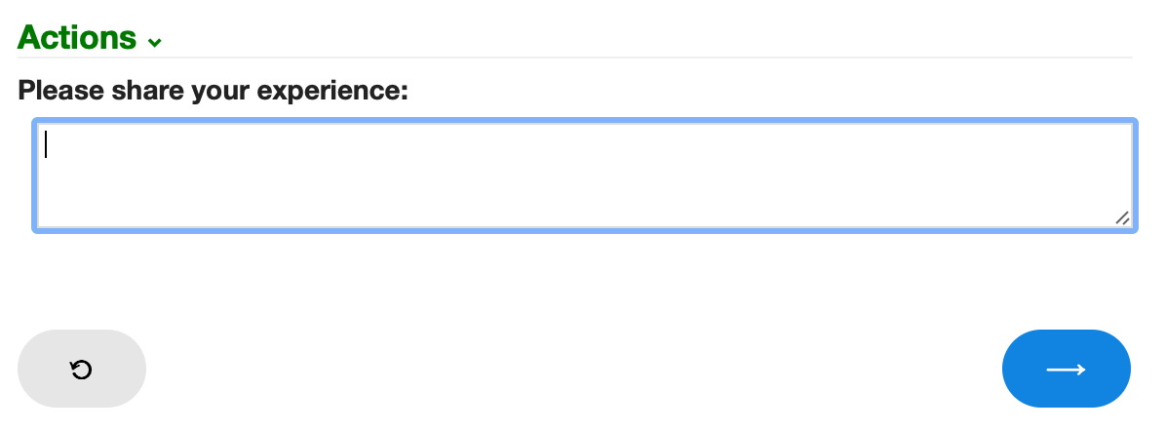Submit the response with the blue pill button
The height and width of the screenshot is (431, 1166).
[1067, 369]
